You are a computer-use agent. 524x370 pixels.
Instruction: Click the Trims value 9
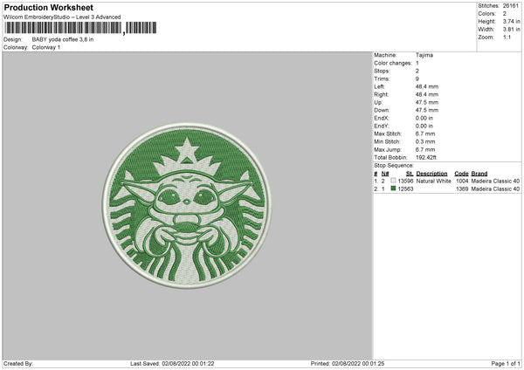(x=417, y=79)
